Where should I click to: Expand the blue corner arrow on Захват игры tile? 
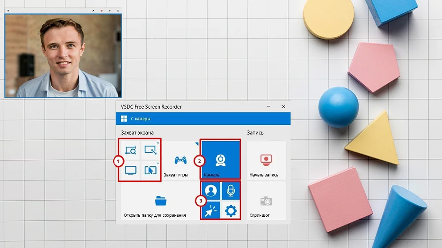click(x=197, y=144)
